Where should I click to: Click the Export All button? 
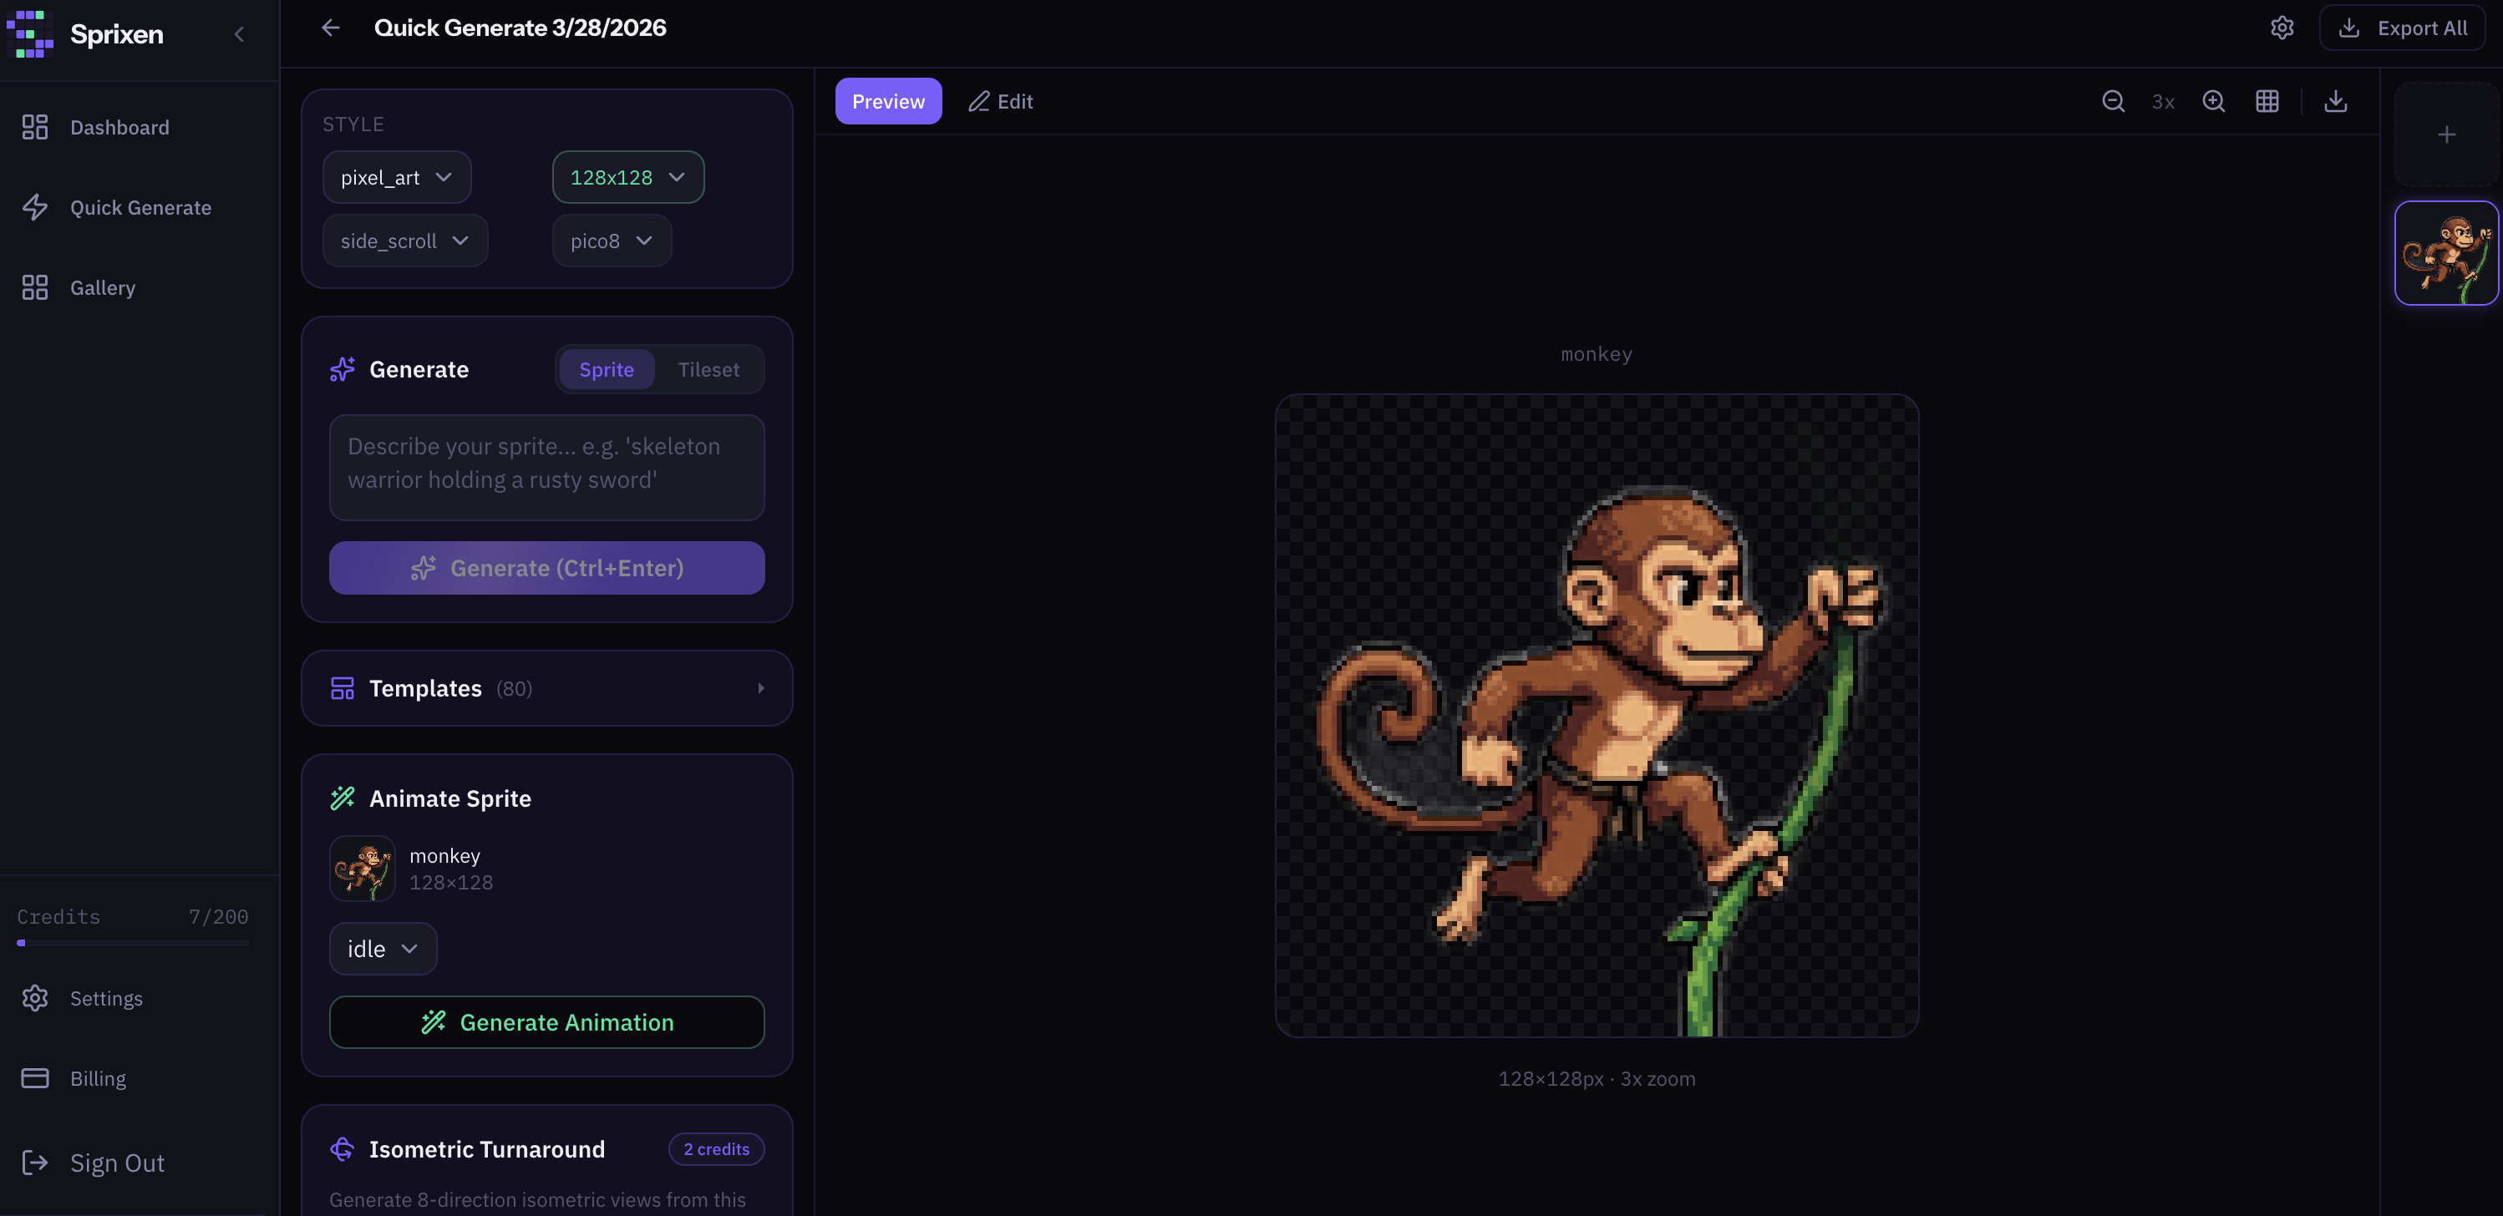click(x=2403, y=28)
